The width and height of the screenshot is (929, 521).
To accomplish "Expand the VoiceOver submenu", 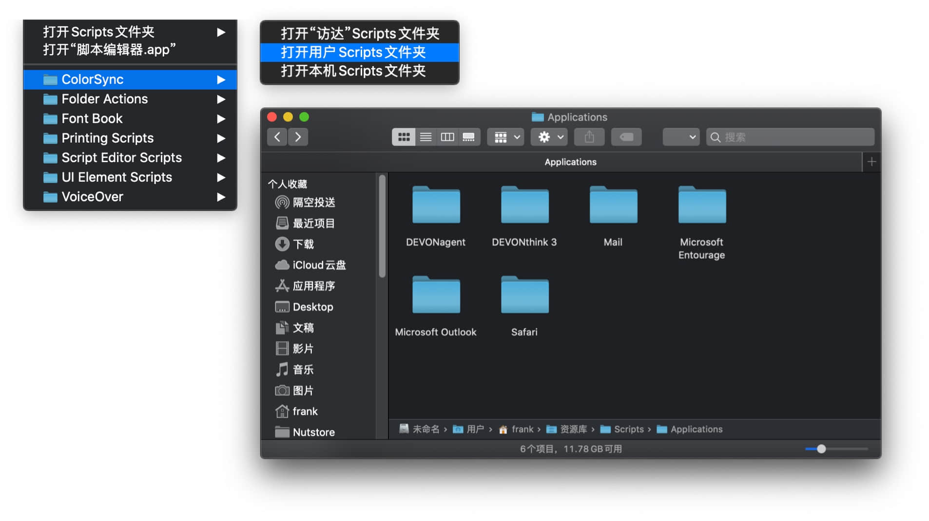I will tap(130, 197).
